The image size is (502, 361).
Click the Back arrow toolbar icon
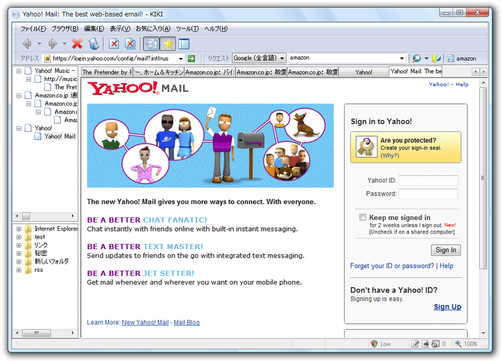tap(27, 43)
